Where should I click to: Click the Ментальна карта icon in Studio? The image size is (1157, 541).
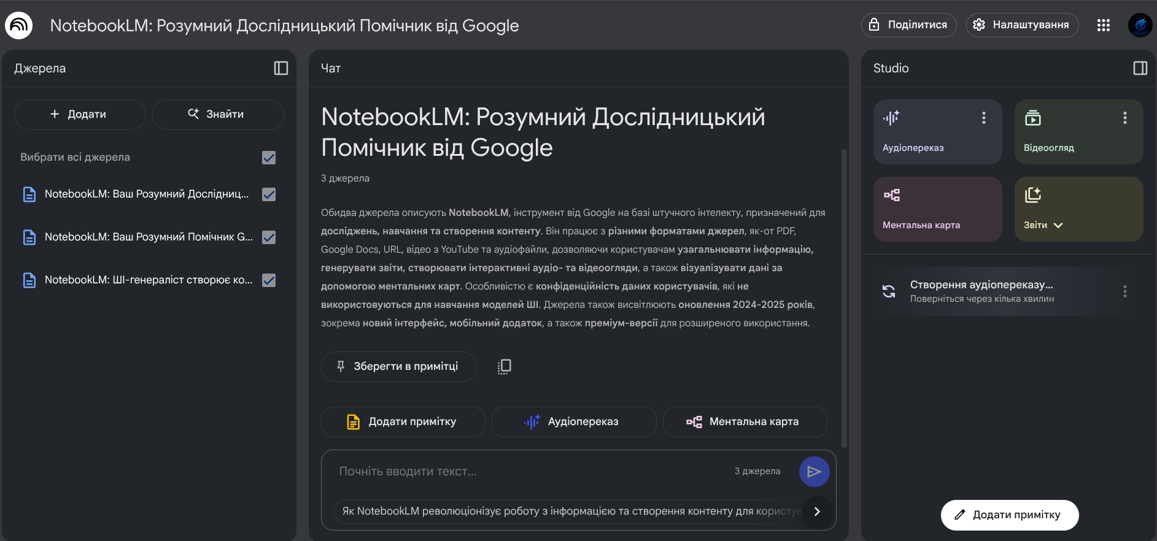pos(892,195)
